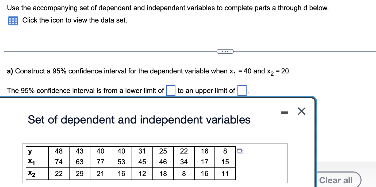This screenshot has width=376, height=187.
Task: Select the x2 value 18 in the table
Action: tap(163, 173)
